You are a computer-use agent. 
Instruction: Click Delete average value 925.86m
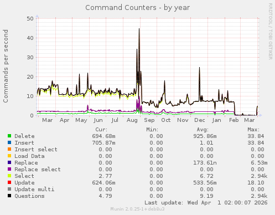click(205, 136)
